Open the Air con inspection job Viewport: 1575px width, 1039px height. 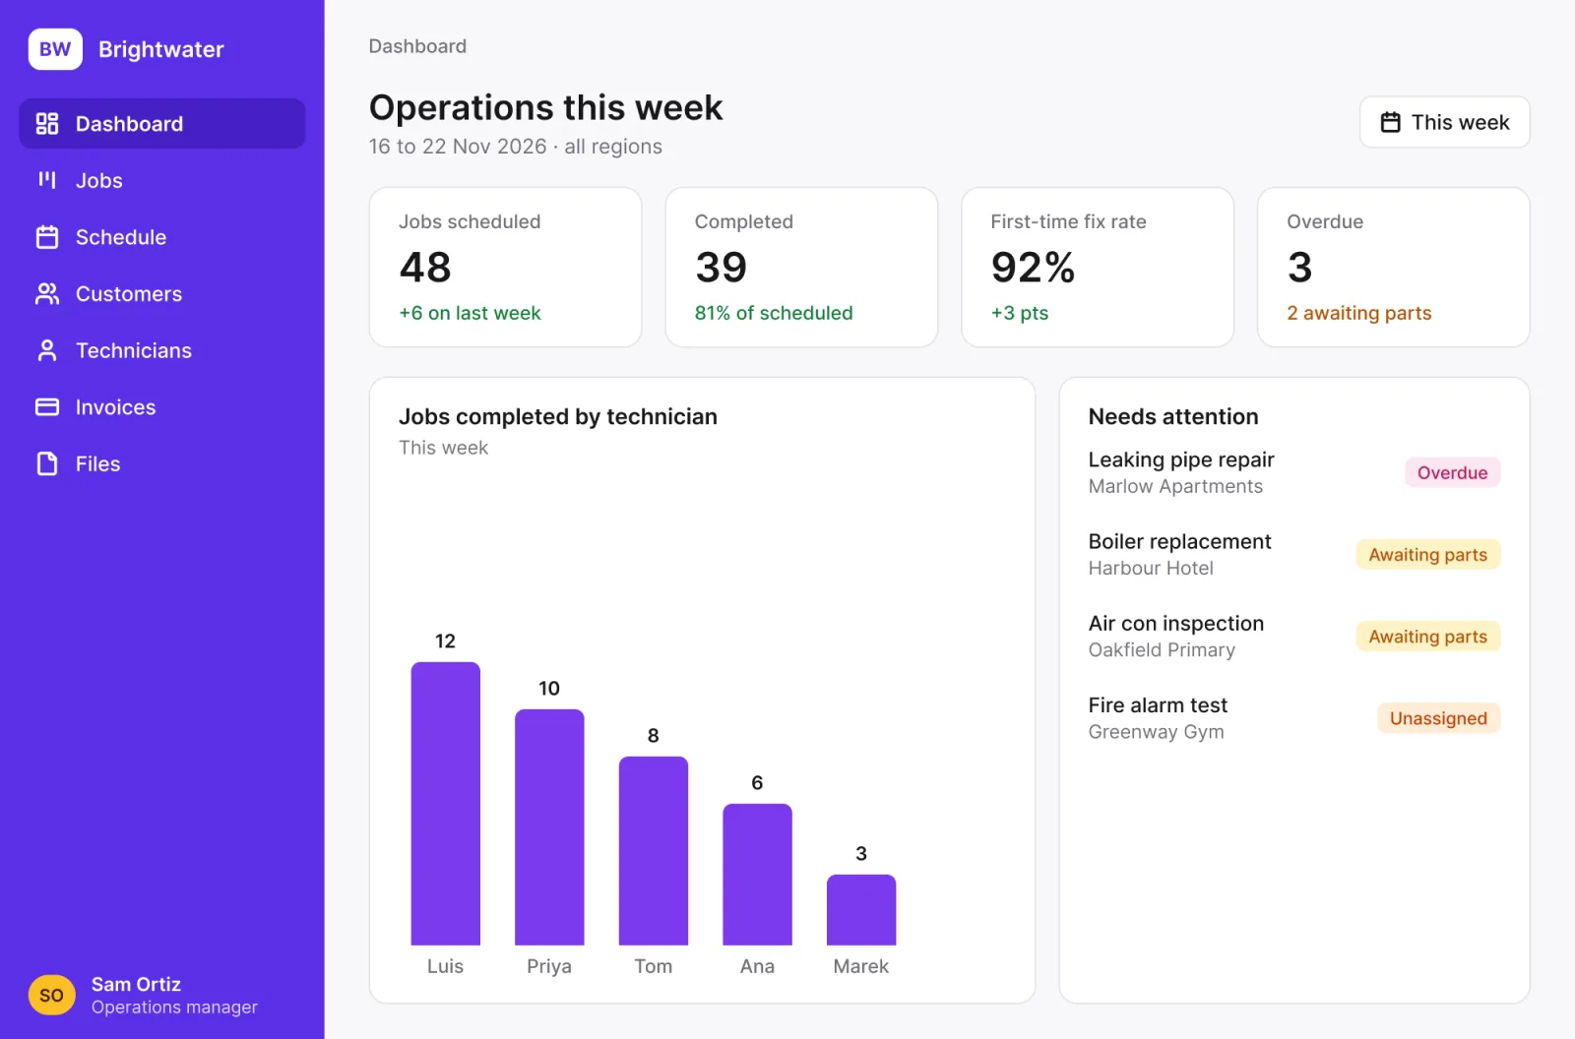pyautogui.click(x=1294, y=636)
